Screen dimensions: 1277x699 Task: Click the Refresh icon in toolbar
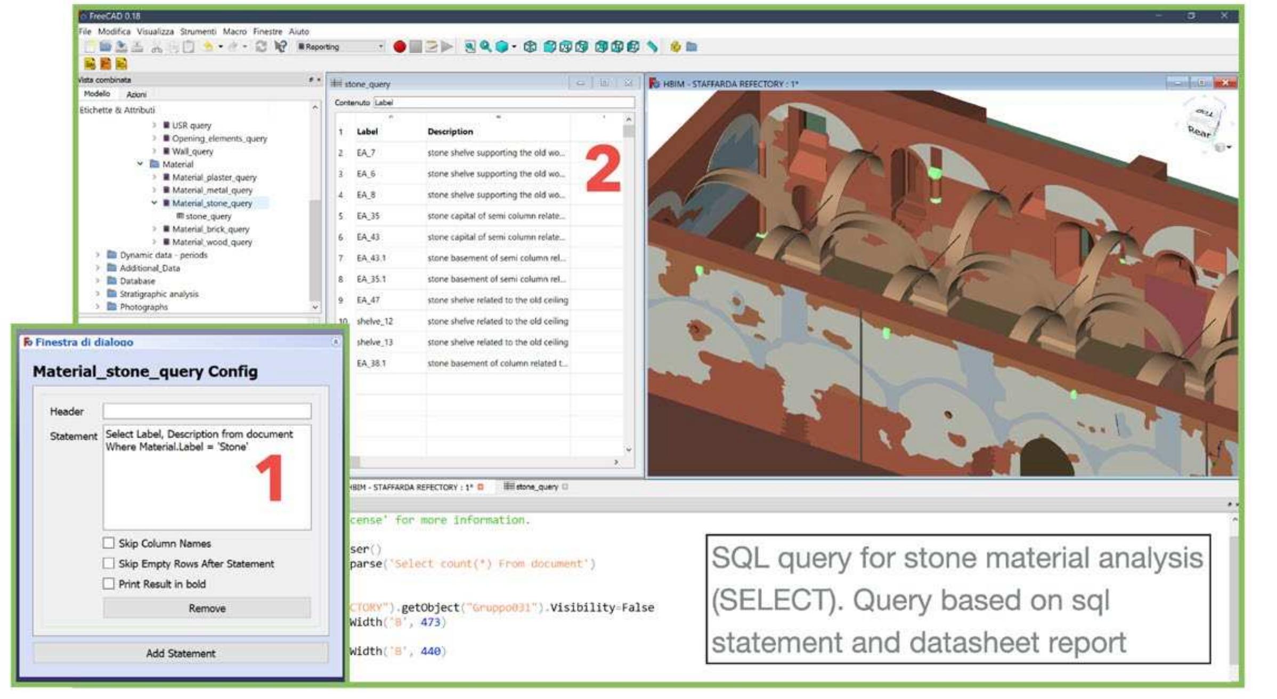pos(261,47)
